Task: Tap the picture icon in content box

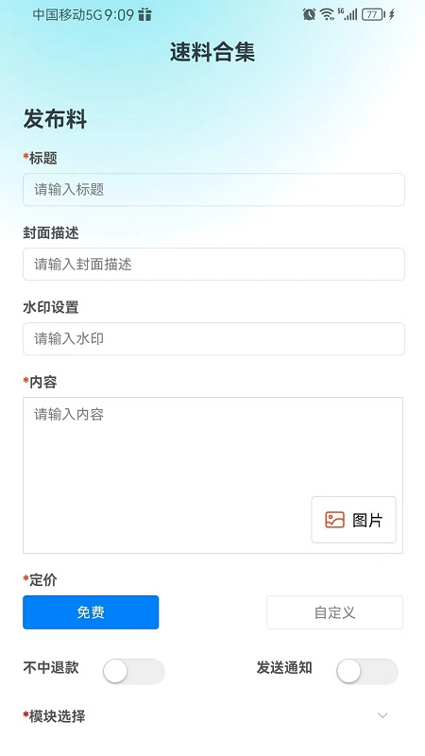Action: 334,520
